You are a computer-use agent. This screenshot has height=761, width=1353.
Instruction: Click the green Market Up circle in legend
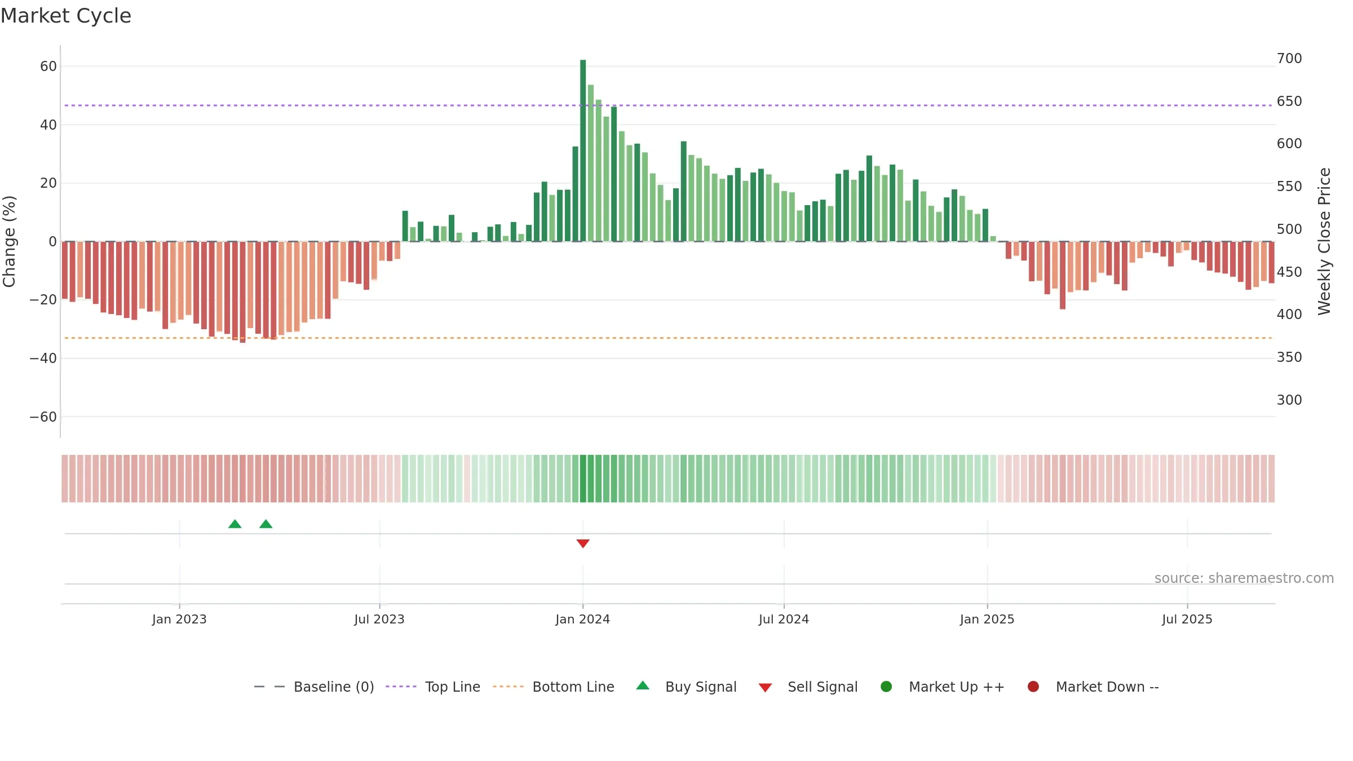point(886,687)
